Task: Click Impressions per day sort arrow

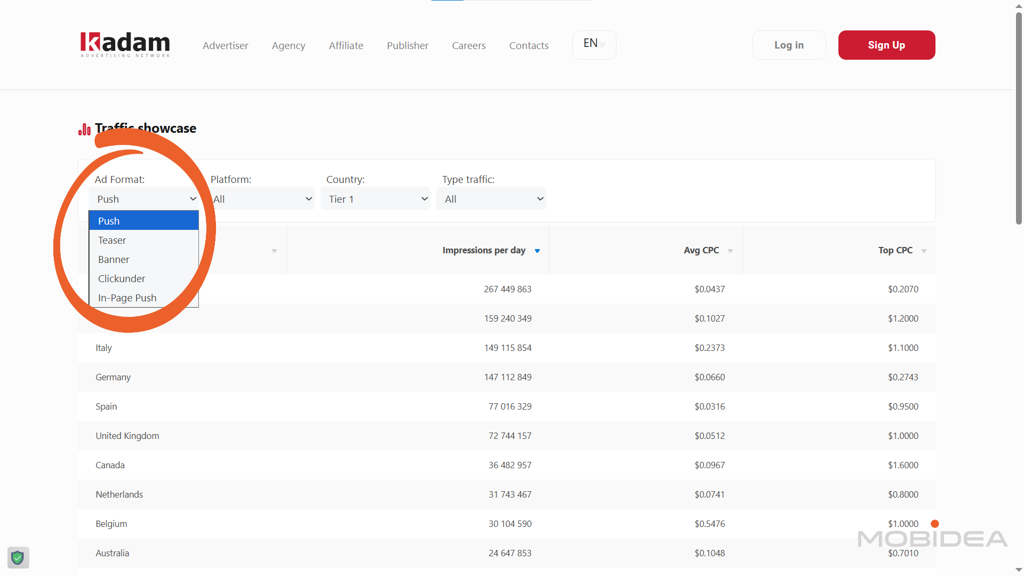Action: pyautogui.click(x=537, y=251)
